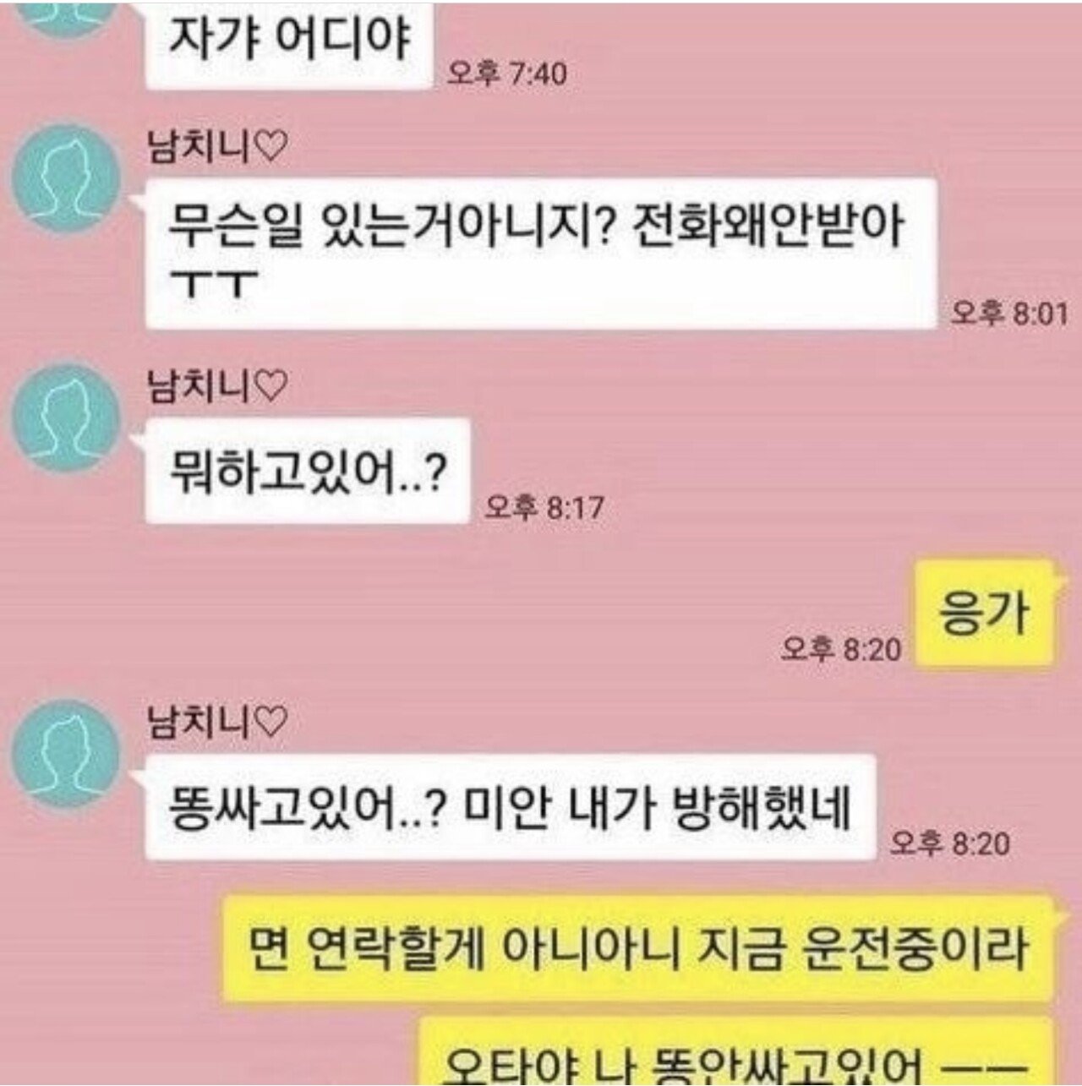This screenshot has width=1082, height=1086.
Task: Tap sender name 남치니♡ above the 뭐하고있어 message
Action: coord(218,387)
